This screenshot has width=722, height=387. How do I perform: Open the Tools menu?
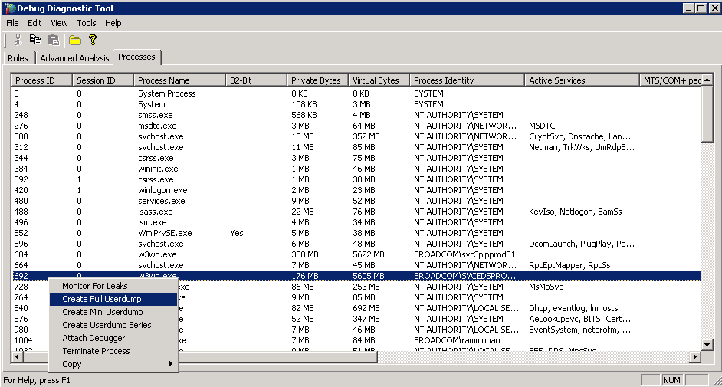tap(86, 23)
